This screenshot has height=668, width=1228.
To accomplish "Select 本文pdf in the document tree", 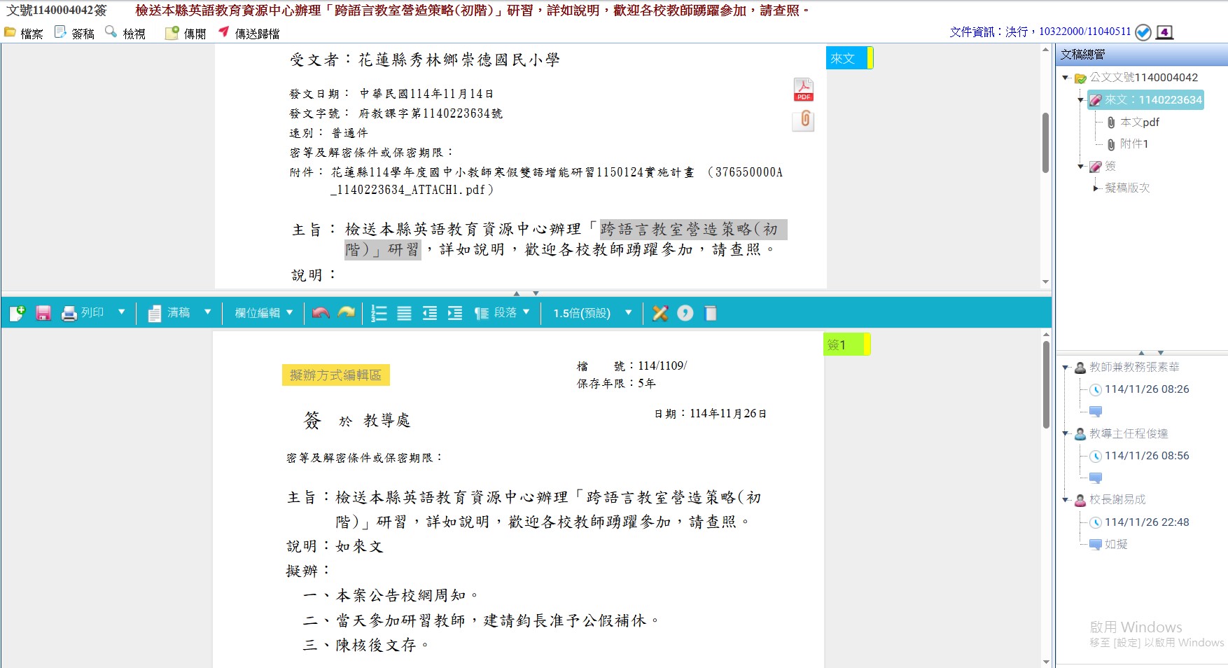I will [x=1139, y=122].
